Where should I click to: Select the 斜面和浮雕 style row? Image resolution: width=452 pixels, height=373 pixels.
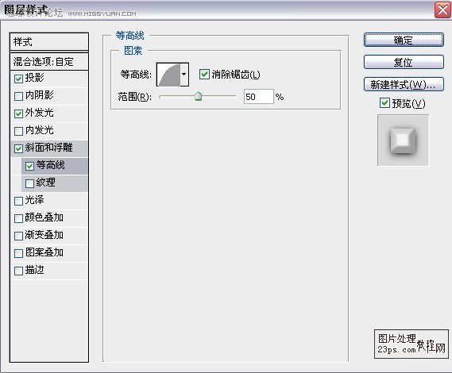point(49,148)
